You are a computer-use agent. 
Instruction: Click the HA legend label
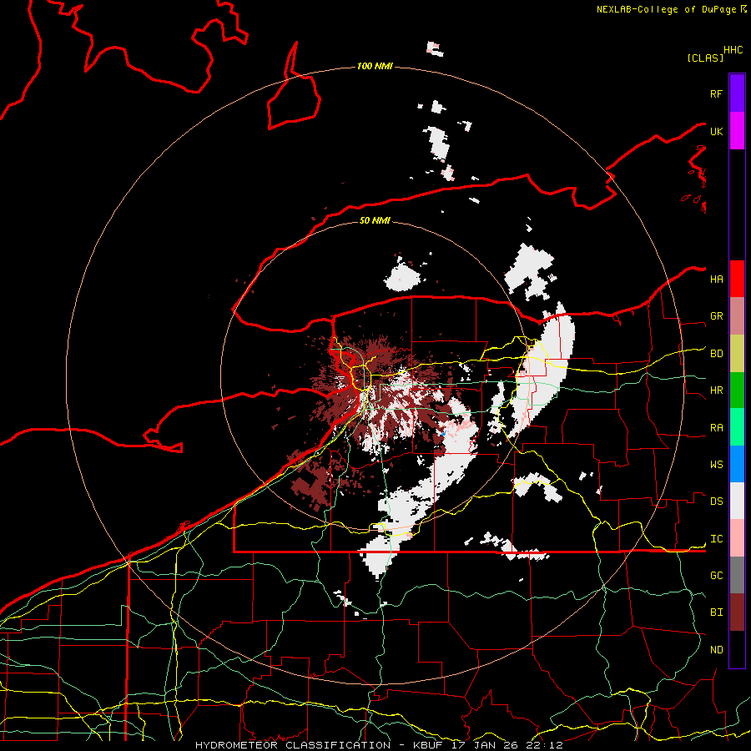716,279
